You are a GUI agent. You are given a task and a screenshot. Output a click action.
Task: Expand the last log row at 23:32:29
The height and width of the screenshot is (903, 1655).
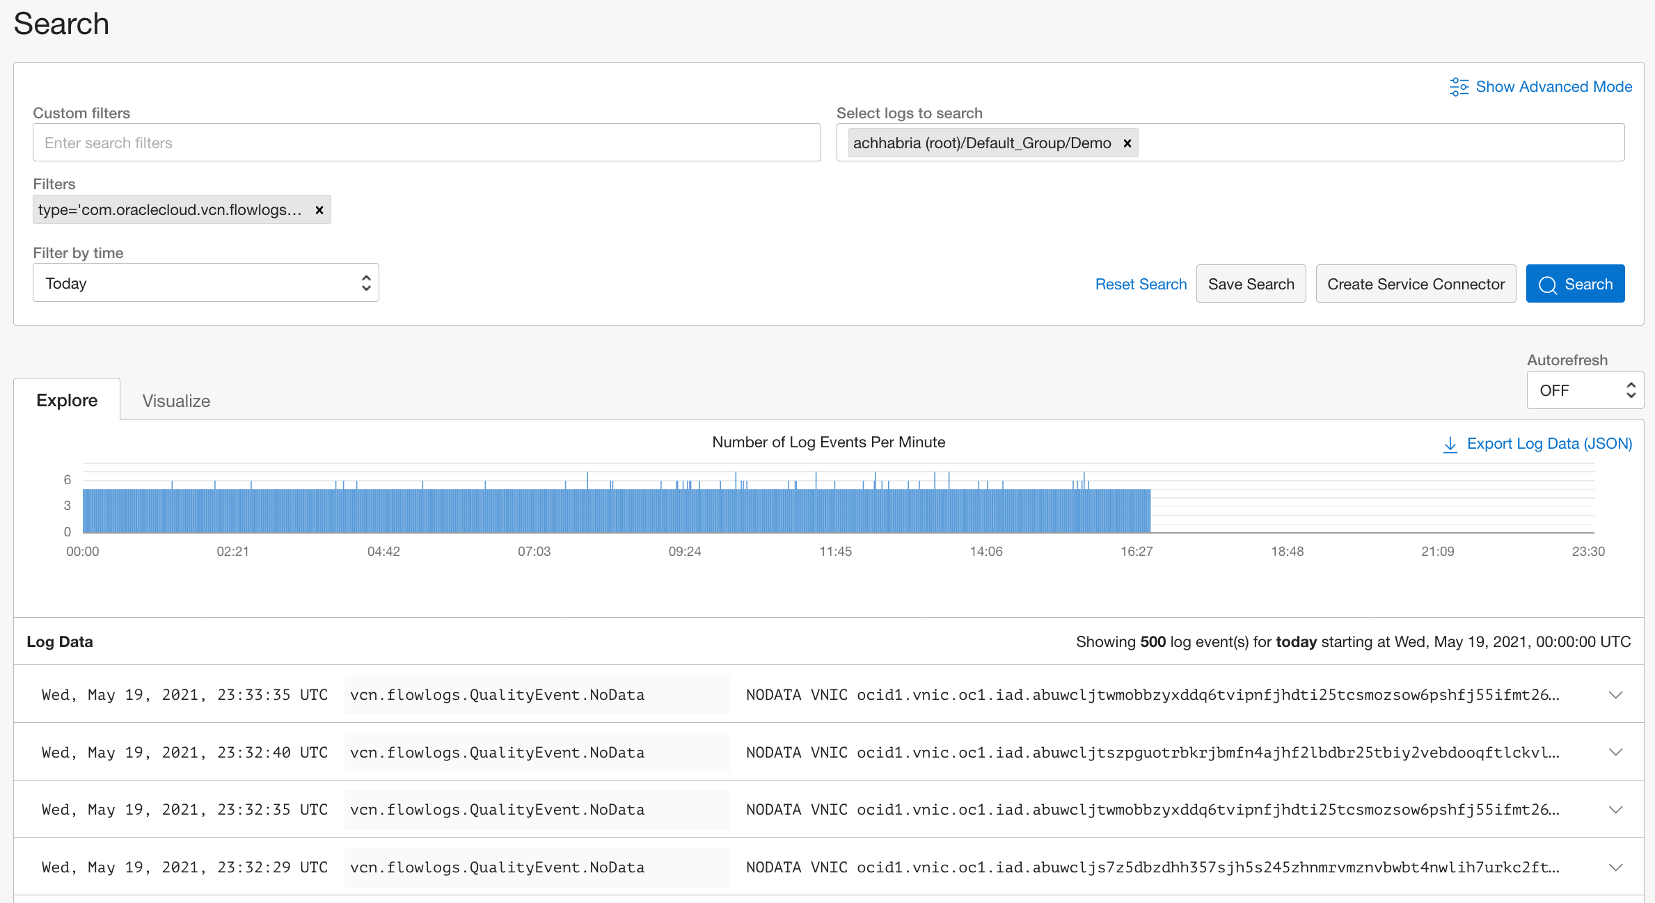1615,867
